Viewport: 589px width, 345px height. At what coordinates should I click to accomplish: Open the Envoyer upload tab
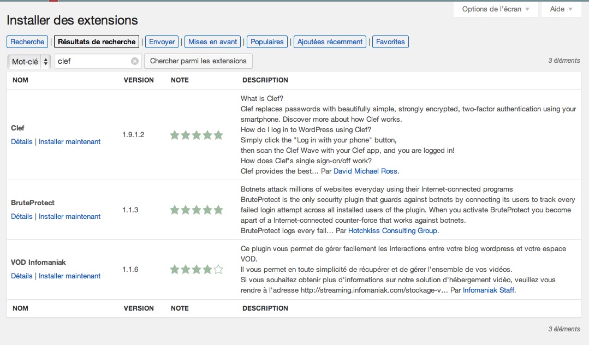tap(162, 42)
